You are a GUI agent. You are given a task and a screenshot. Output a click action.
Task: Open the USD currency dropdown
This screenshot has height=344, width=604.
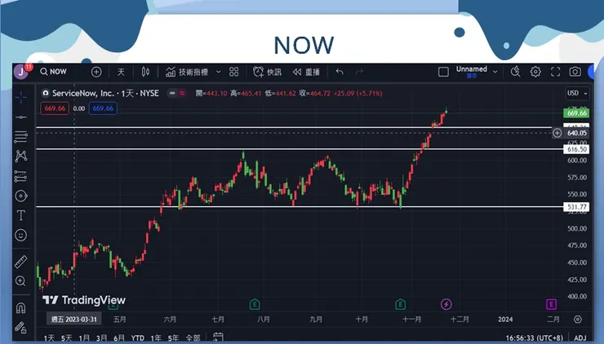tap(576, 93)
